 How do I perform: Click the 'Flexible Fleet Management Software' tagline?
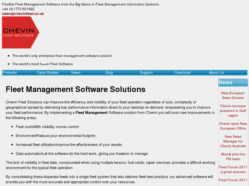[80, 4]
